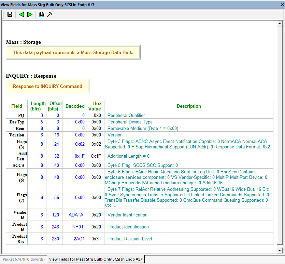Click Additional Length = 0 description

point(128,156)
